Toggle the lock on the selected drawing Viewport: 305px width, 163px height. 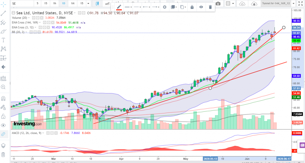coord(192,7)
